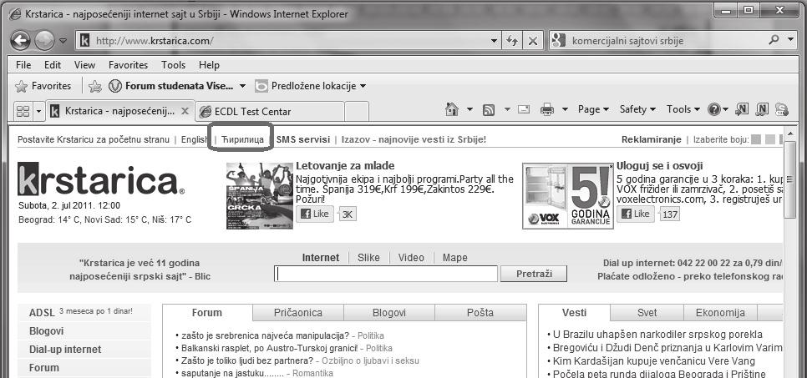
Task: Click the krstarica logo
Action: (x=100, y=179)
